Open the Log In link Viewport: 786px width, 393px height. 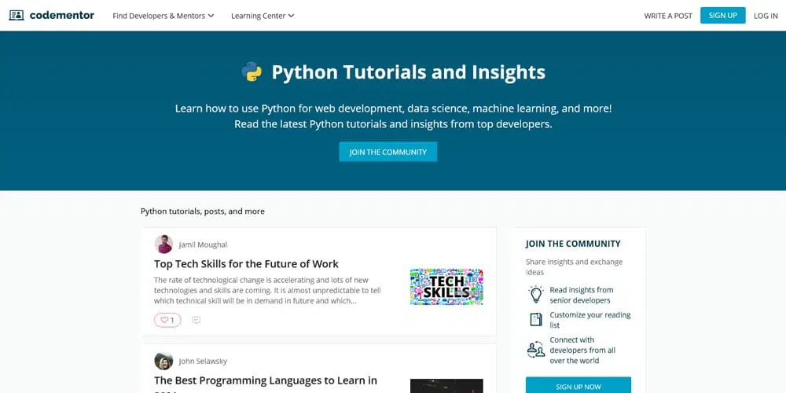click(x=766, y=16)
